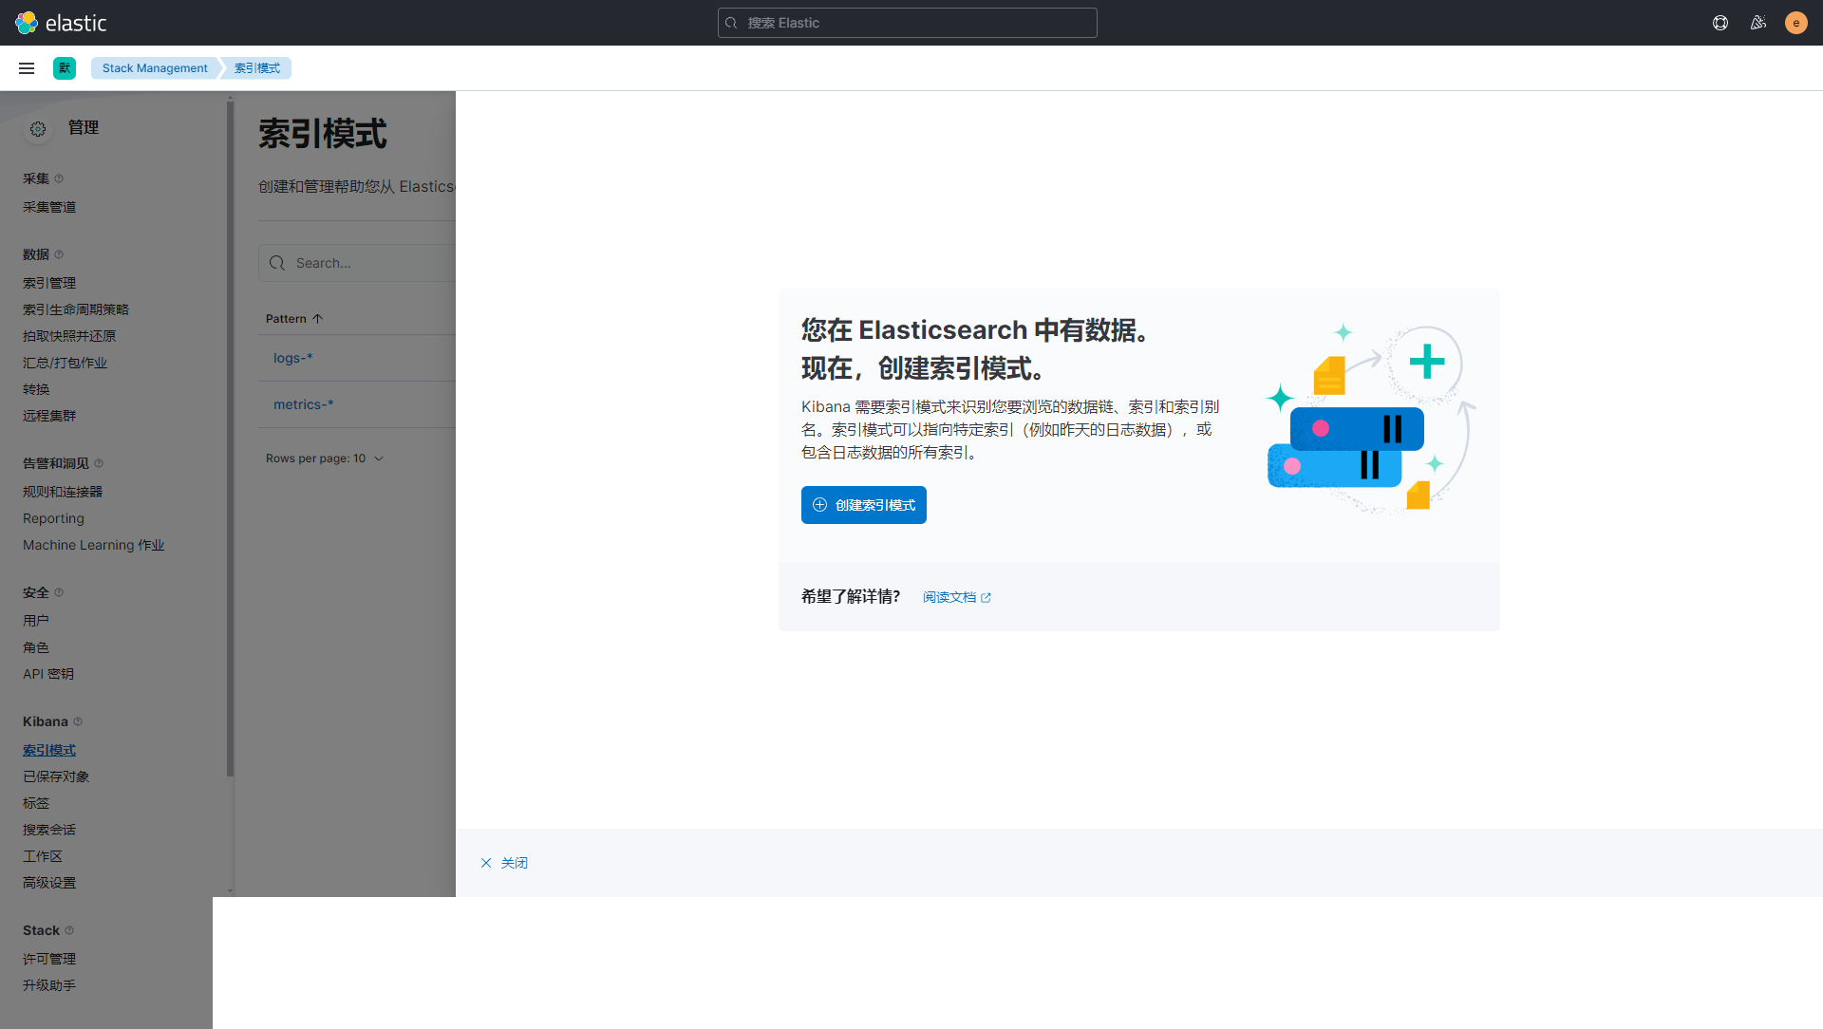
Task: Open 汇总/打包作业 in sidebar
Action: [x=66, y=363]
